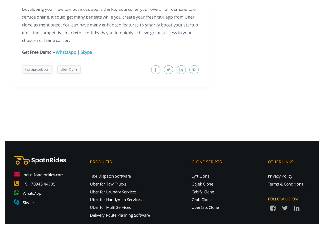The width and height of the screenshot is (325, 229).
Task: Click the 'Get Free Demo –' text
Action: pyautogui.click(x=38, y=52)
